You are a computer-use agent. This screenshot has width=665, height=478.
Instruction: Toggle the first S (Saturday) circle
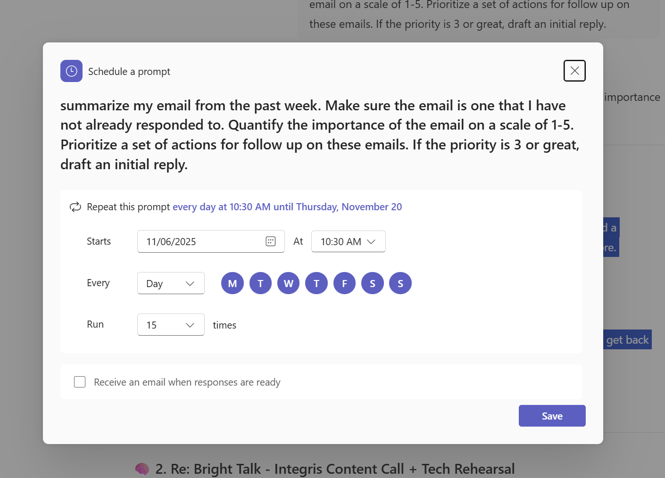pyautogui.click(x=373, y=283)
